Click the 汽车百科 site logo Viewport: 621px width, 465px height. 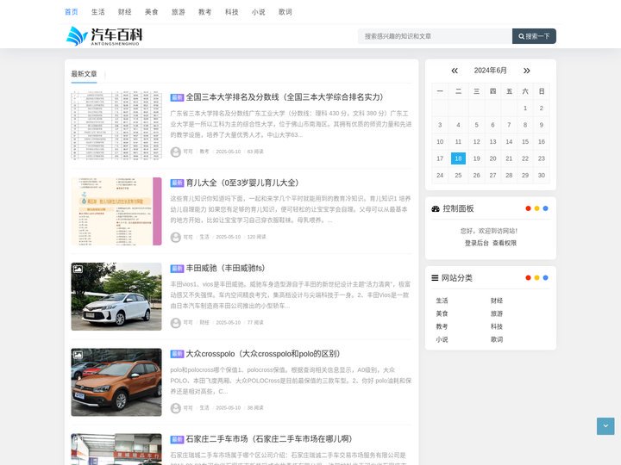pos(104,36)
